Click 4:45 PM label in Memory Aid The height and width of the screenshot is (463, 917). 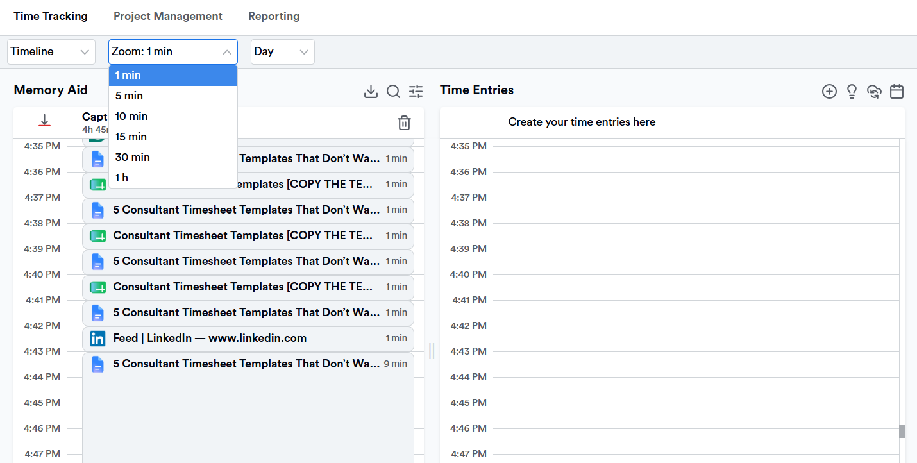tap(42, 403)
